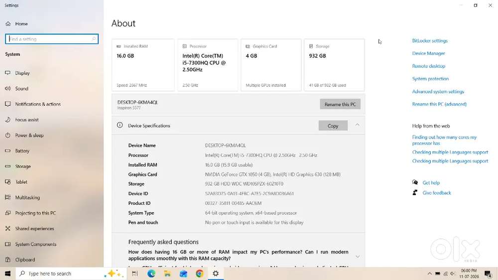
Task: Click Rename this PC button
Action: [x=340, y=104]
